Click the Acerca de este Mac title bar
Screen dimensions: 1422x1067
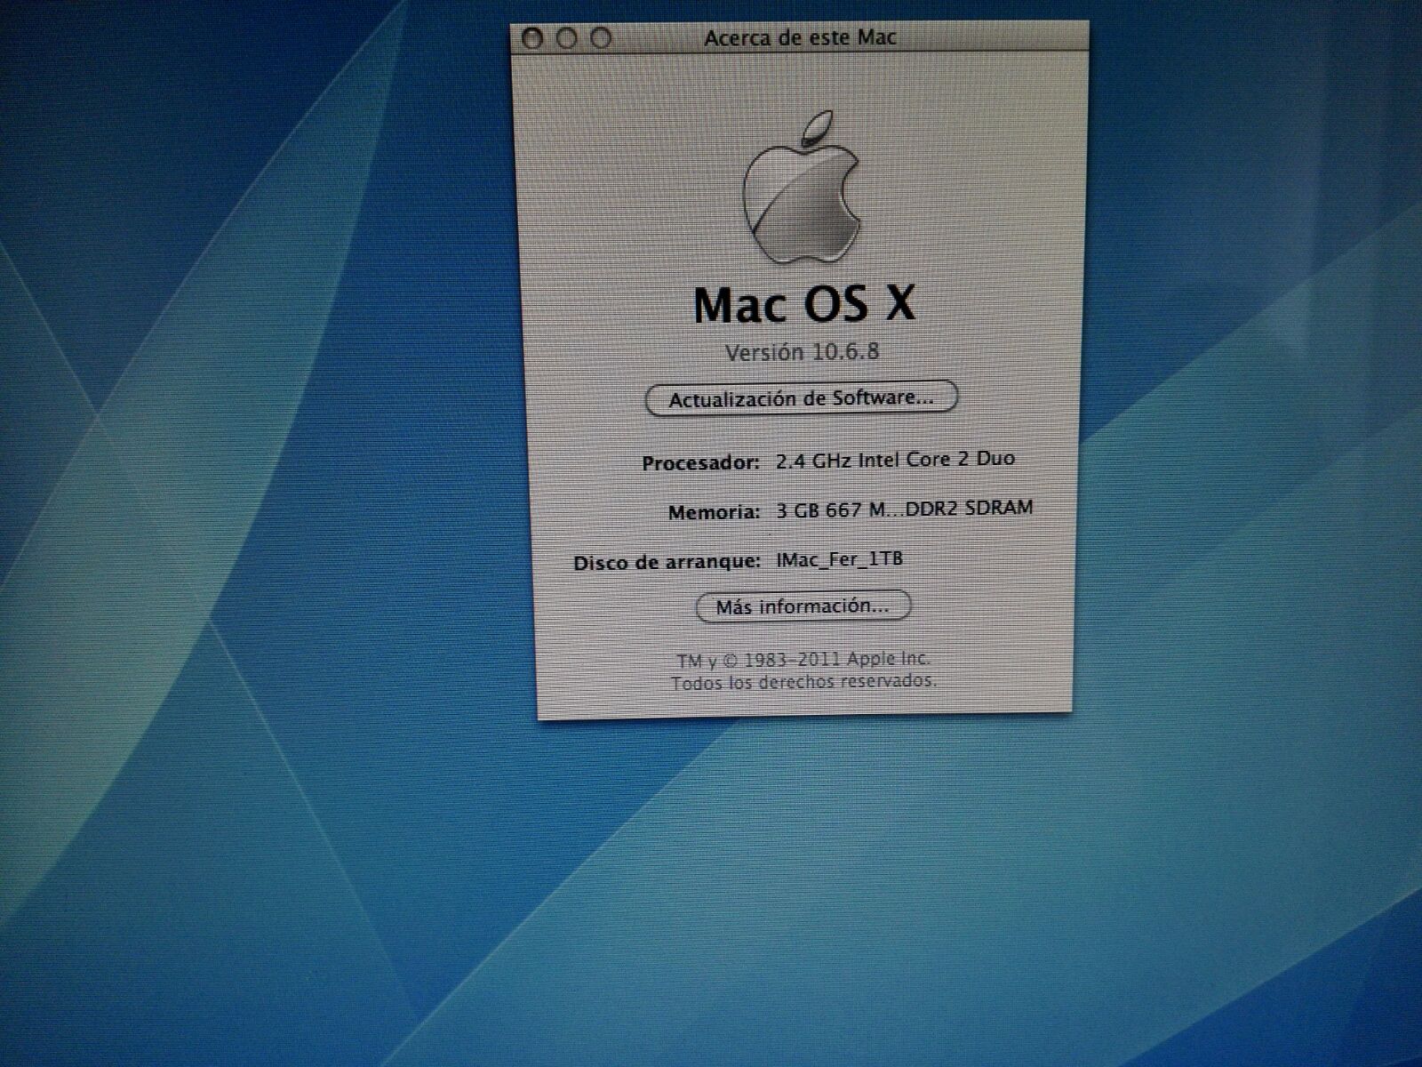(x=800, y=37)
